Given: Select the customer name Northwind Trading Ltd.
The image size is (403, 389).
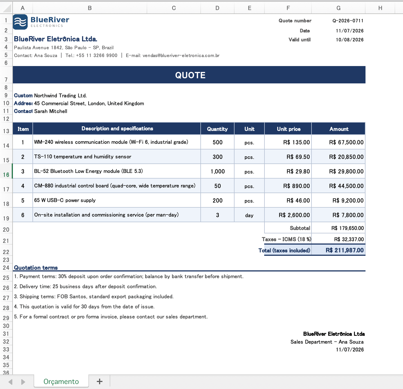Looking at the screenshot, I should 60,95.
